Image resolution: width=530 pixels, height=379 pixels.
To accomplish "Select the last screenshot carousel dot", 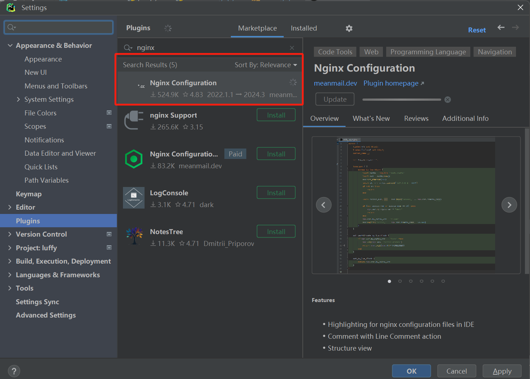I will 443,281.
